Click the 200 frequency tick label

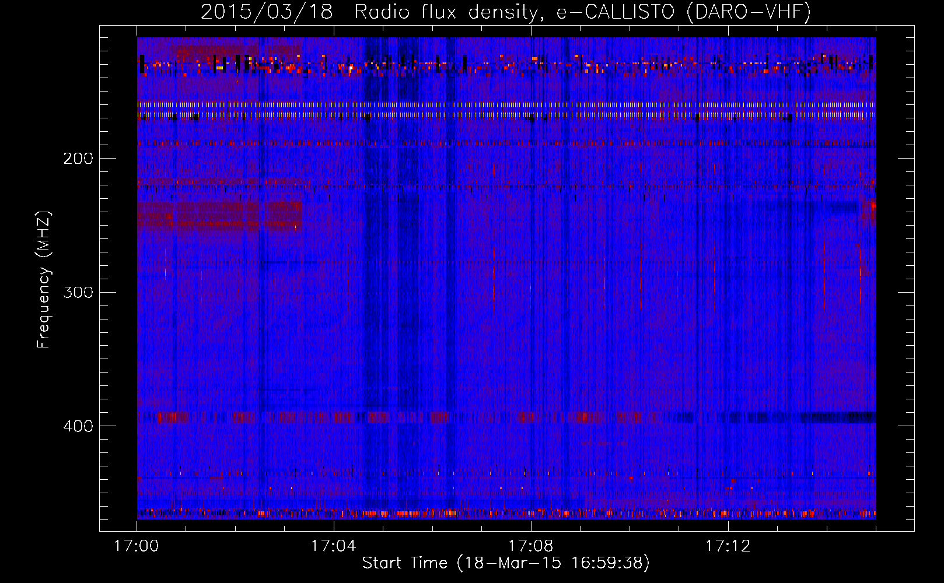(78, 159)
